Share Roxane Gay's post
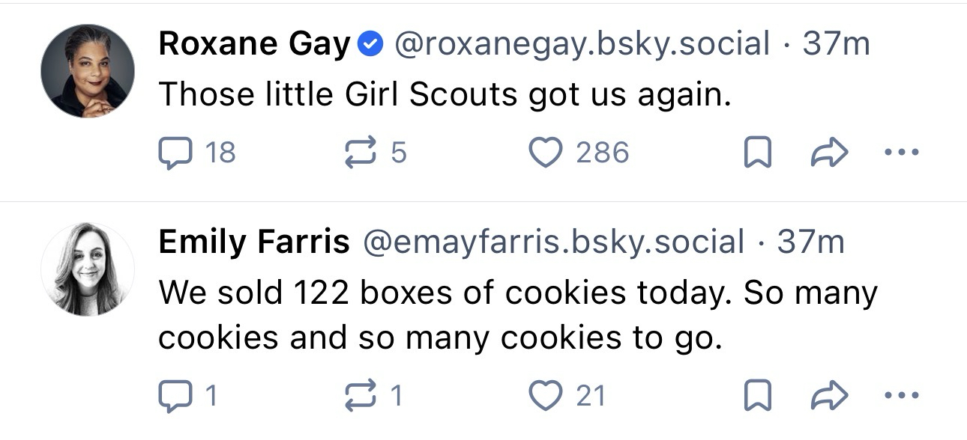The image size is (967, 440). [830, 153]
